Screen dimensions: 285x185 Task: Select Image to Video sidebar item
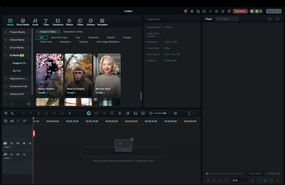point(20,63)
